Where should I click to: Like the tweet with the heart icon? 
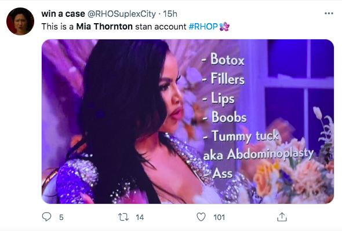(x=201, y=217)
